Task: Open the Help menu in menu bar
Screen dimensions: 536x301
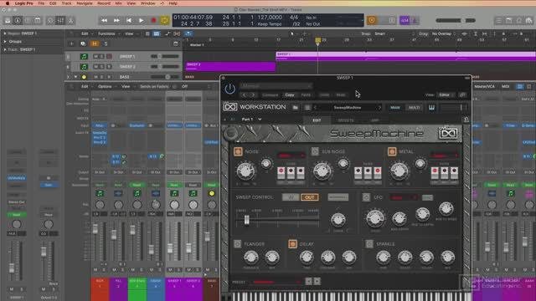Action: [x=173, y=3]
